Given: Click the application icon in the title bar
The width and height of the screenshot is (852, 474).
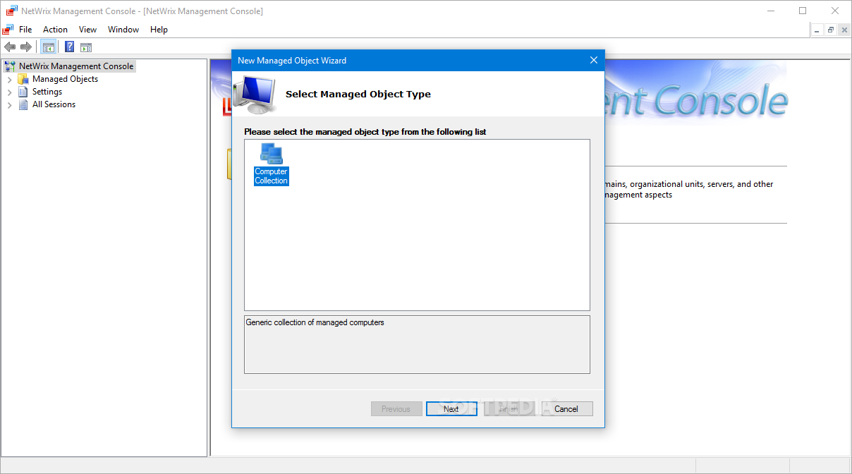Looking at the screenshot, I should point(11,11).
